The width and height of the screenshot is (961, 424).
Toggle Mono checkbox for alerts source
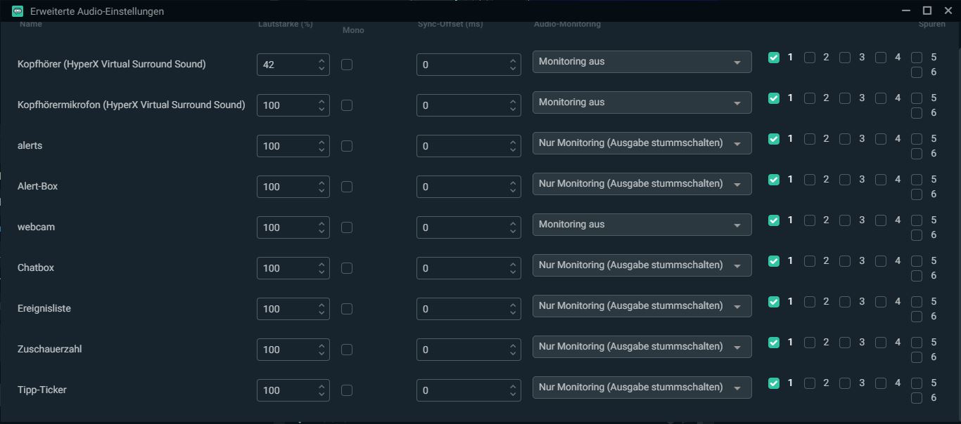tap(347, 146)
